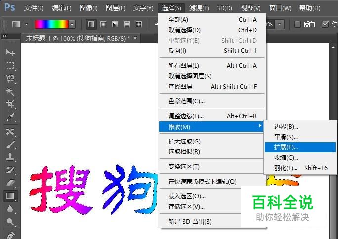
Task: Choose 扩大选取(G) grow
Action: pos(212,142)
